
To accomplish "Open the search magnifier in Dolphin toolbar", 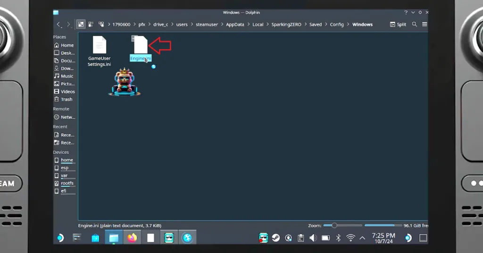I will (x=414, y=24).
